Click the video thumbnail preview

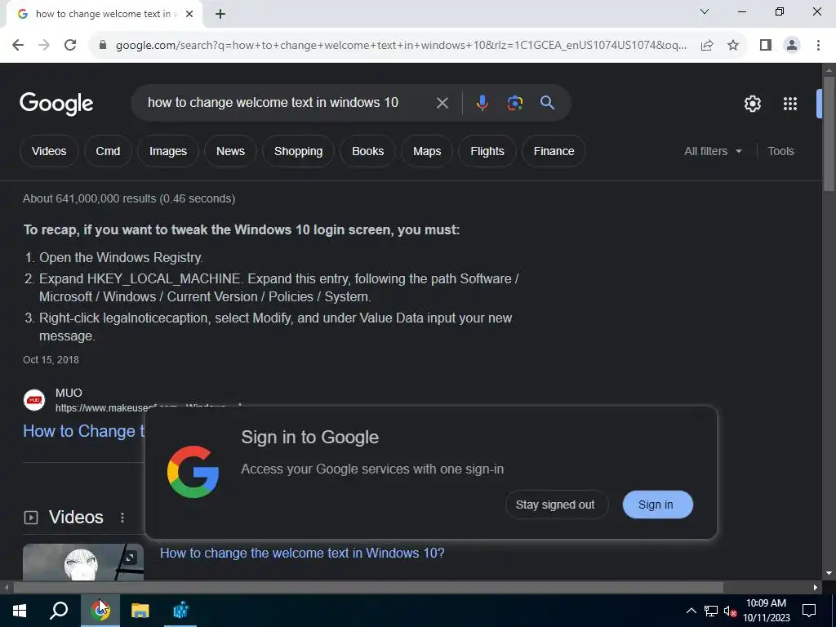point(82,562)
